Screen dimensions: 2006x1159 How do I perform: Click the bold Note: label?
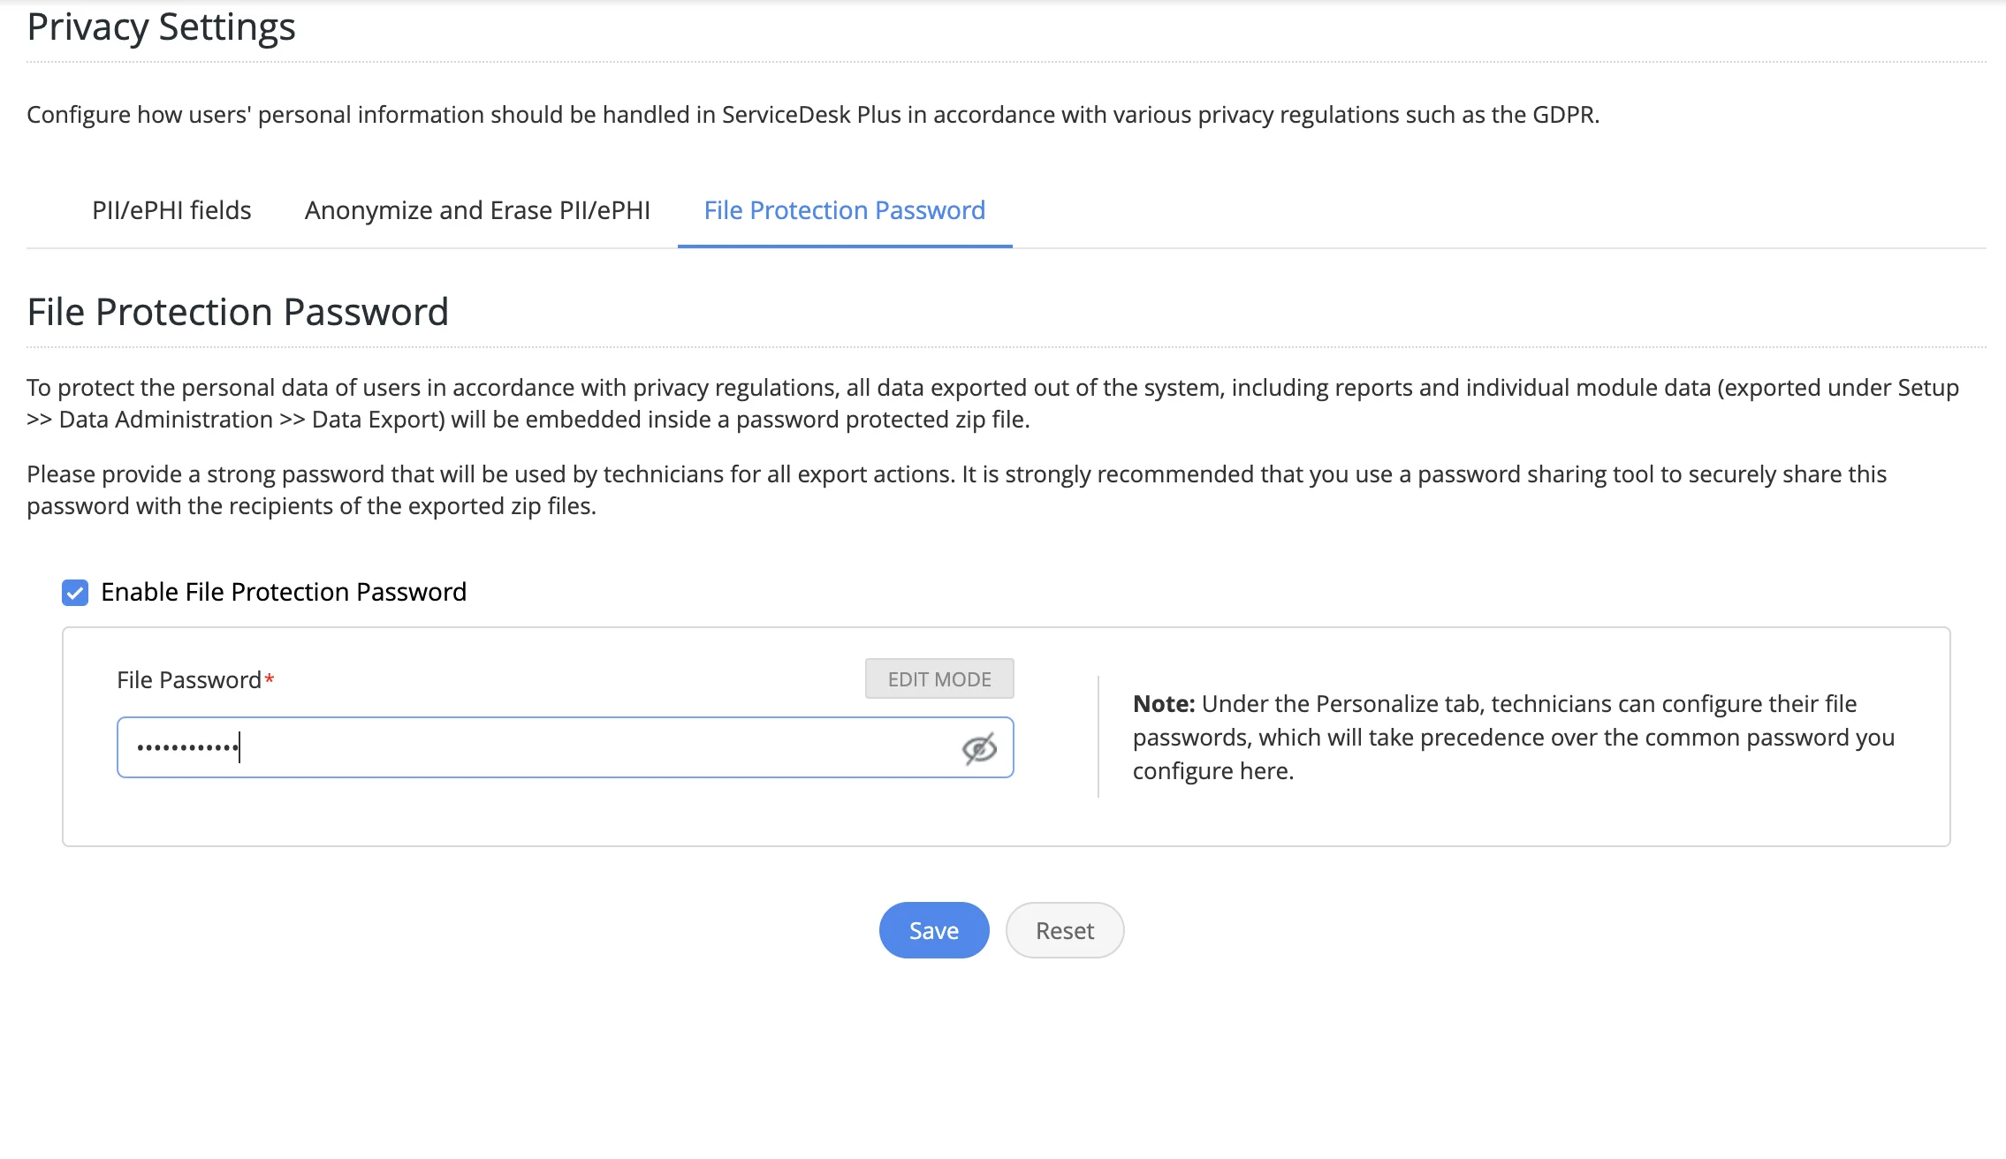click(x=1163, y=704)
